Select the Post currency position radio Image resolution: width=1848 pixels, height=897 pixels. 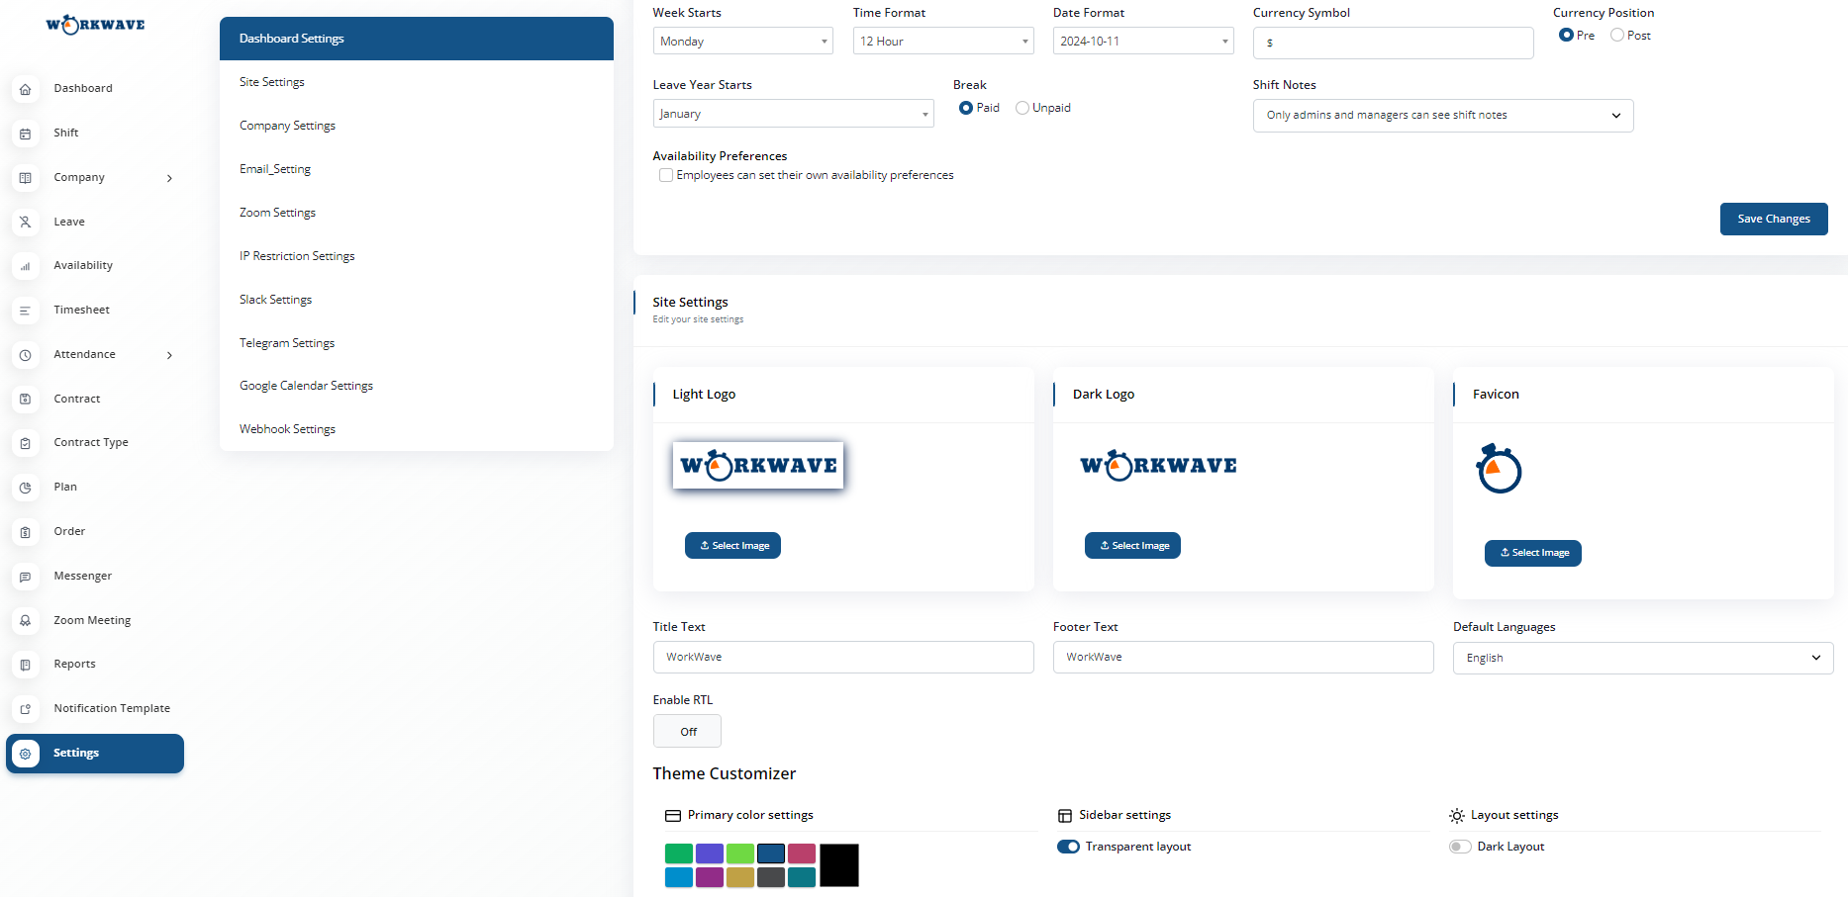[1617, 35]
